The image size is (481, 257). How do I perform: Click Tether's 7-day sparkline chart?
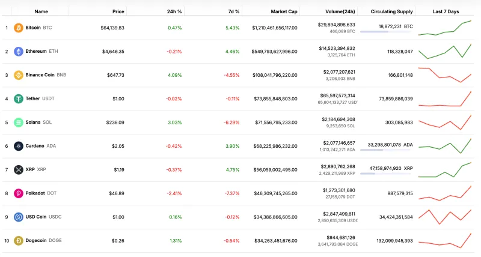pyautogui.click(x=445, y=98)
